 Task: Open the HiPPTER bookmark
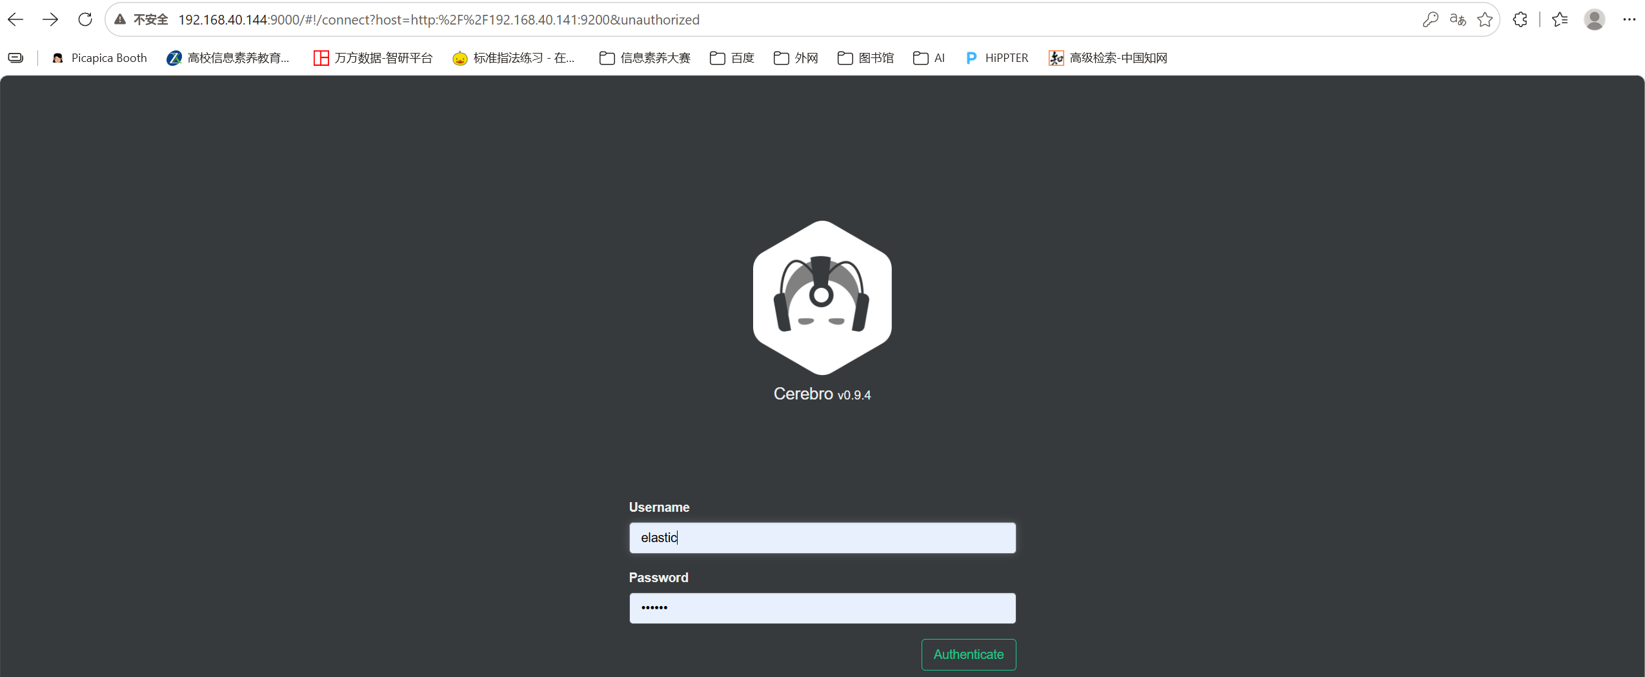[997, 58]
